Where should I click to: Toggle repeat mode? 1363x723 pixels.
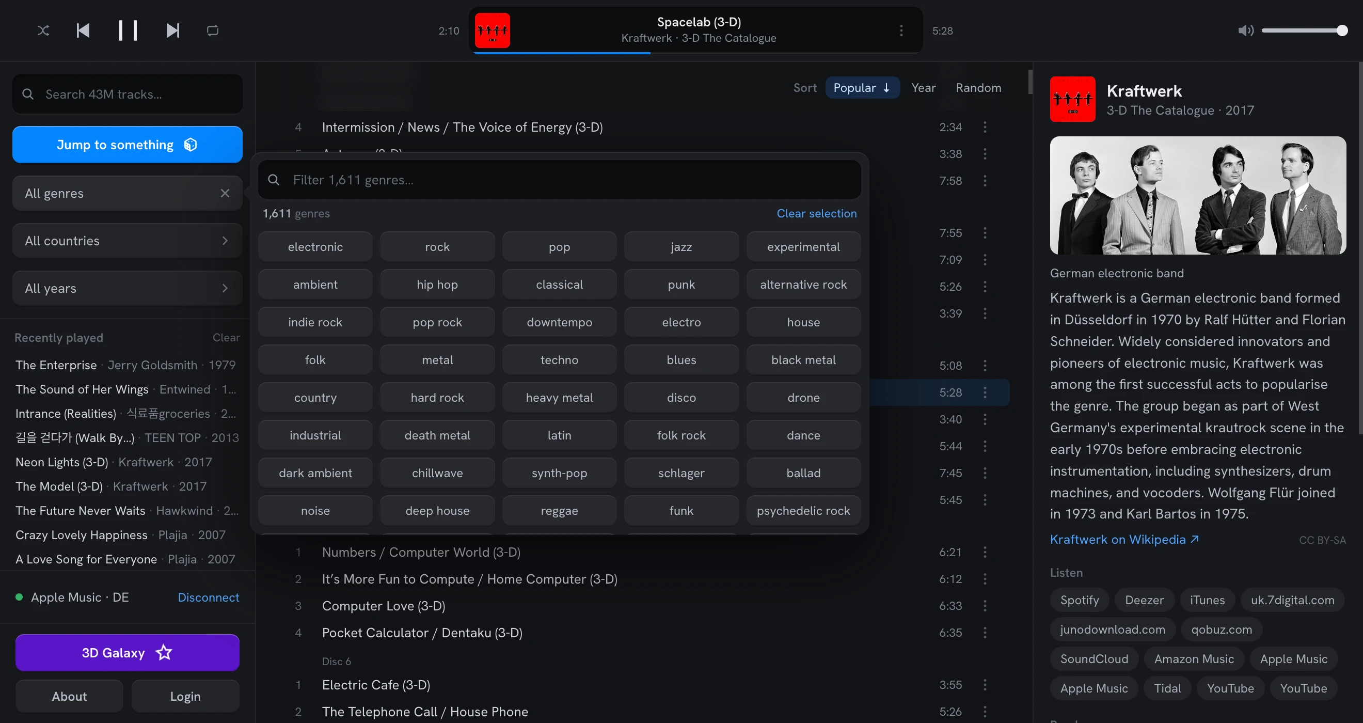[213, 30]
